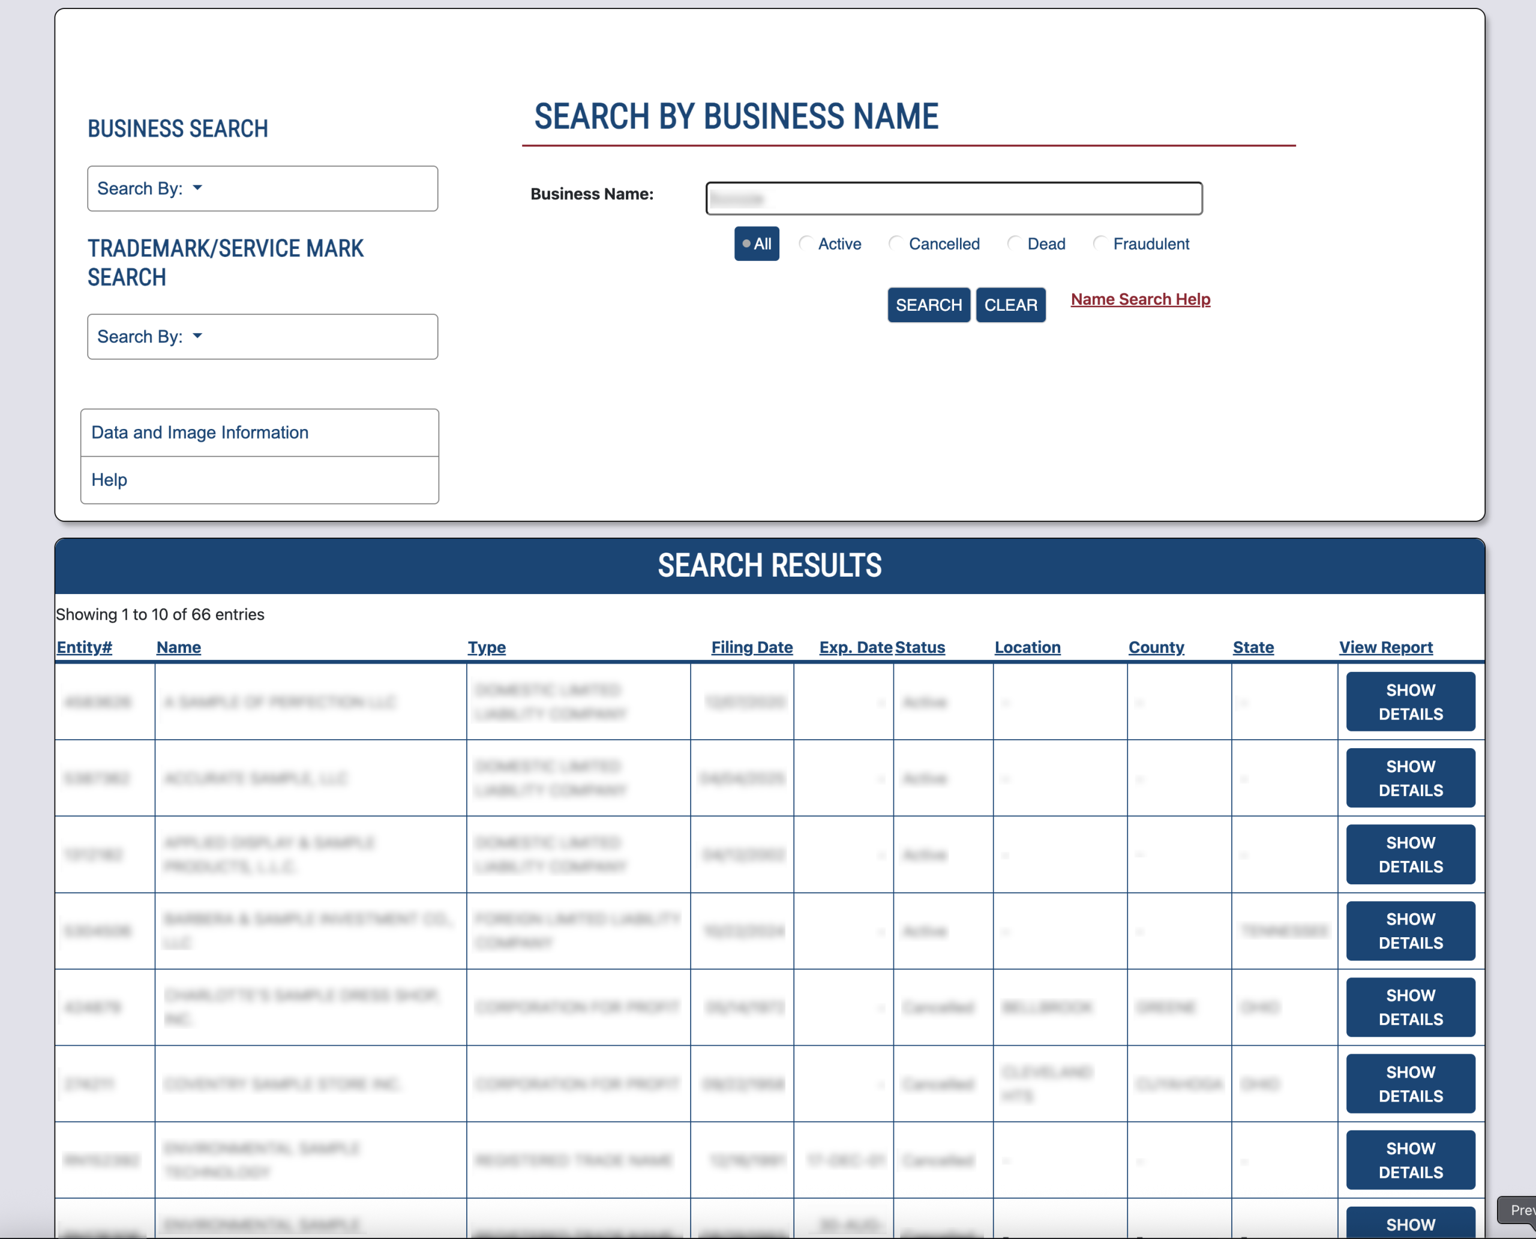This screenshot has width=1536, height=1239.
Task: Open Name Search Help link
Action: 1140,299
